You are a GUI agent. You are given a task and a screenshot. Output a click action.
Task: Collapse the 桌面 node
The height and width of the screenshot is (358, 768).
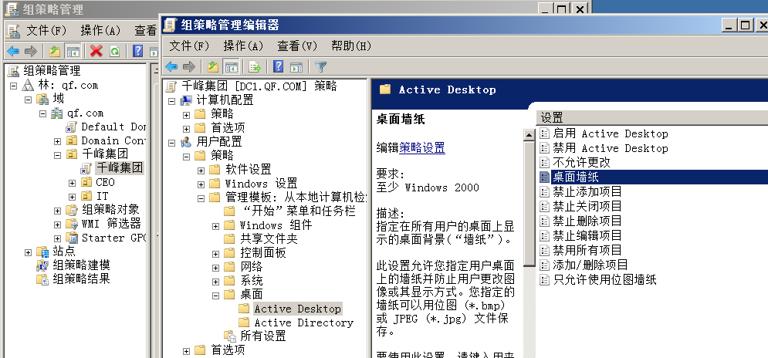(x=215, y=296)
